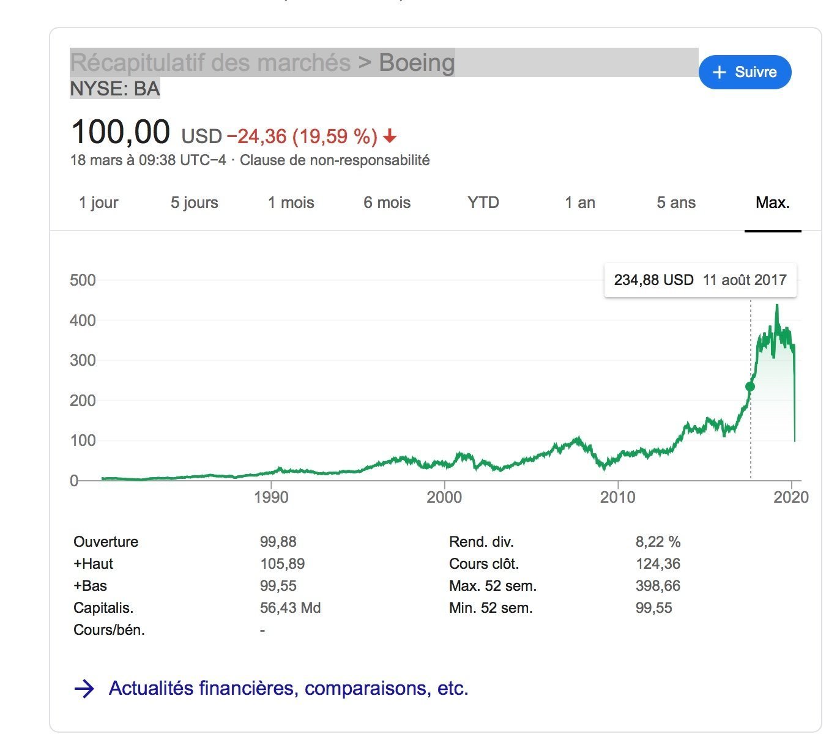Click the Max. tab
837x756 pixels.
tap(773, 203)
